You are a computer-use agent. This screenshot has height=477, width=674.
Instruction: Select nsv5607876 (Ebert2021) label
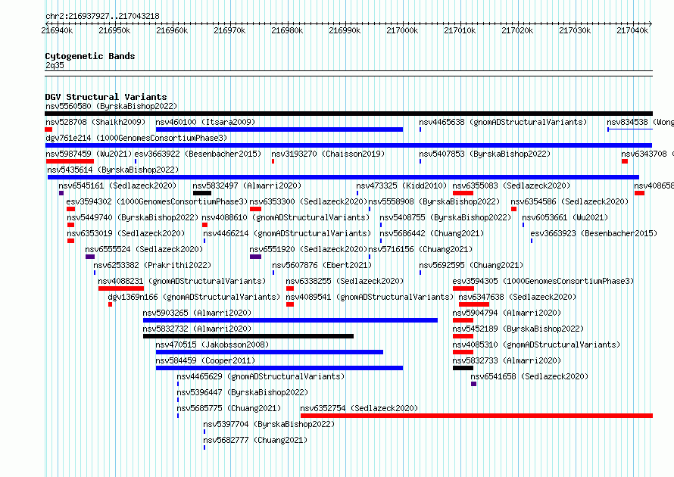[322, 265]
